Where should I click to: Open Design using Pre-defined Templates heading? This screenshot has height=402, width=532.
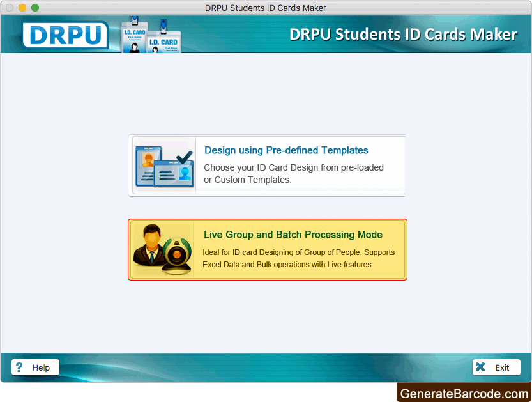286,150
